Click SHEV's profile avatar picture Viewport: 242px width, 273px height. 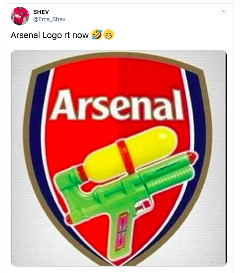coord(20,16)
